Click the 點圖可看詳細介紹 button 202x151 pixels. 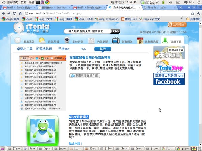coord(85,76)
